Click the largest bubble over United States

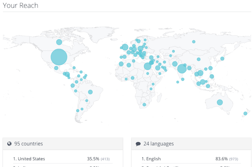tap(59, 57)
